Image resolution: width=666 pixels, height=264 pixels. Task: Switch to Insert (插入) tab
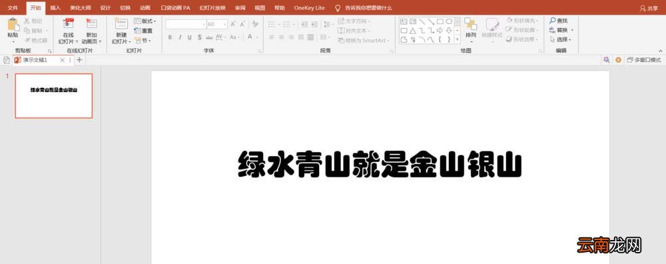55,8
